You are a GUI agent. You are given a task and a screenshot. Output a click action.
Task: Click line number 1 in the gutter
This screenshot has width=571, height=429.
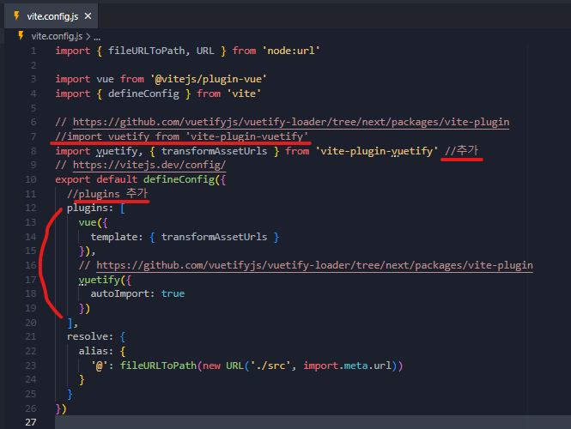[x=33, y=51]
